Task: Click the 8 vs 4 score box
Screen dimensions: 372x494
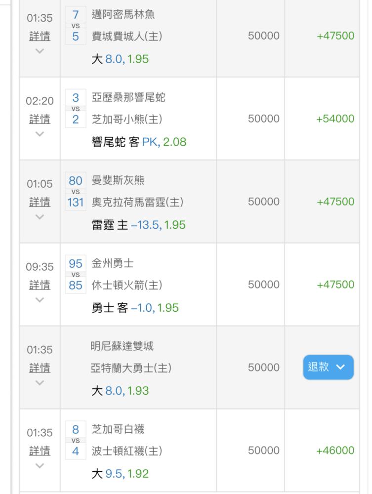Action: [x=76, y=440]
